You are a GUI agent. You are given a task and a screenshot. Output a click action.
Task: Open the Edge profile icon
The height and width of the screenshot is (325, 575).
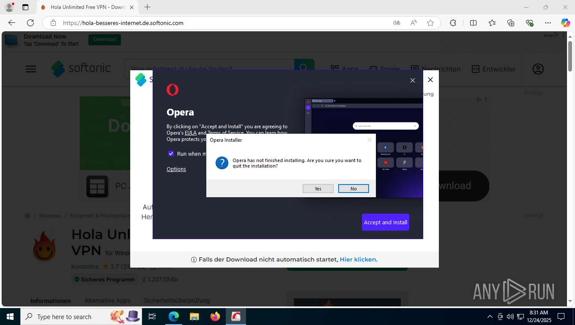tap(9, 7)
